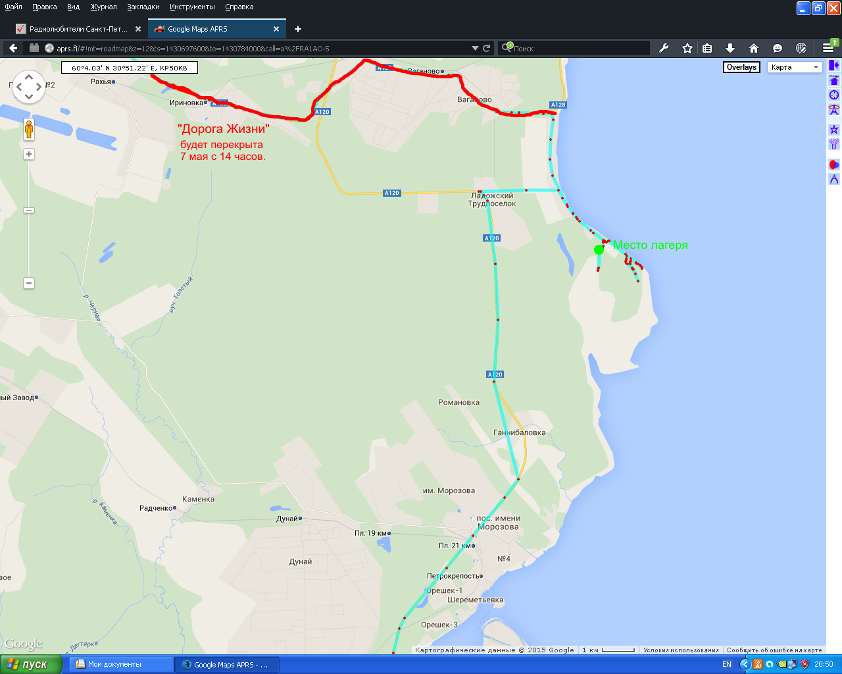This screenshot has width=842, height=674.
Task: Click the sidebar collapse arrow icon
Action: click(833, 65)
